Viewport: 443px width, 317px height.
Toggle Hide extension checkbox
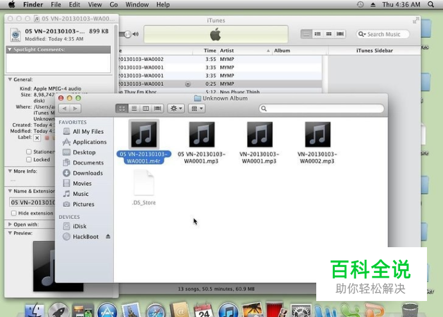pyautogui.click(x=13, y=213)
